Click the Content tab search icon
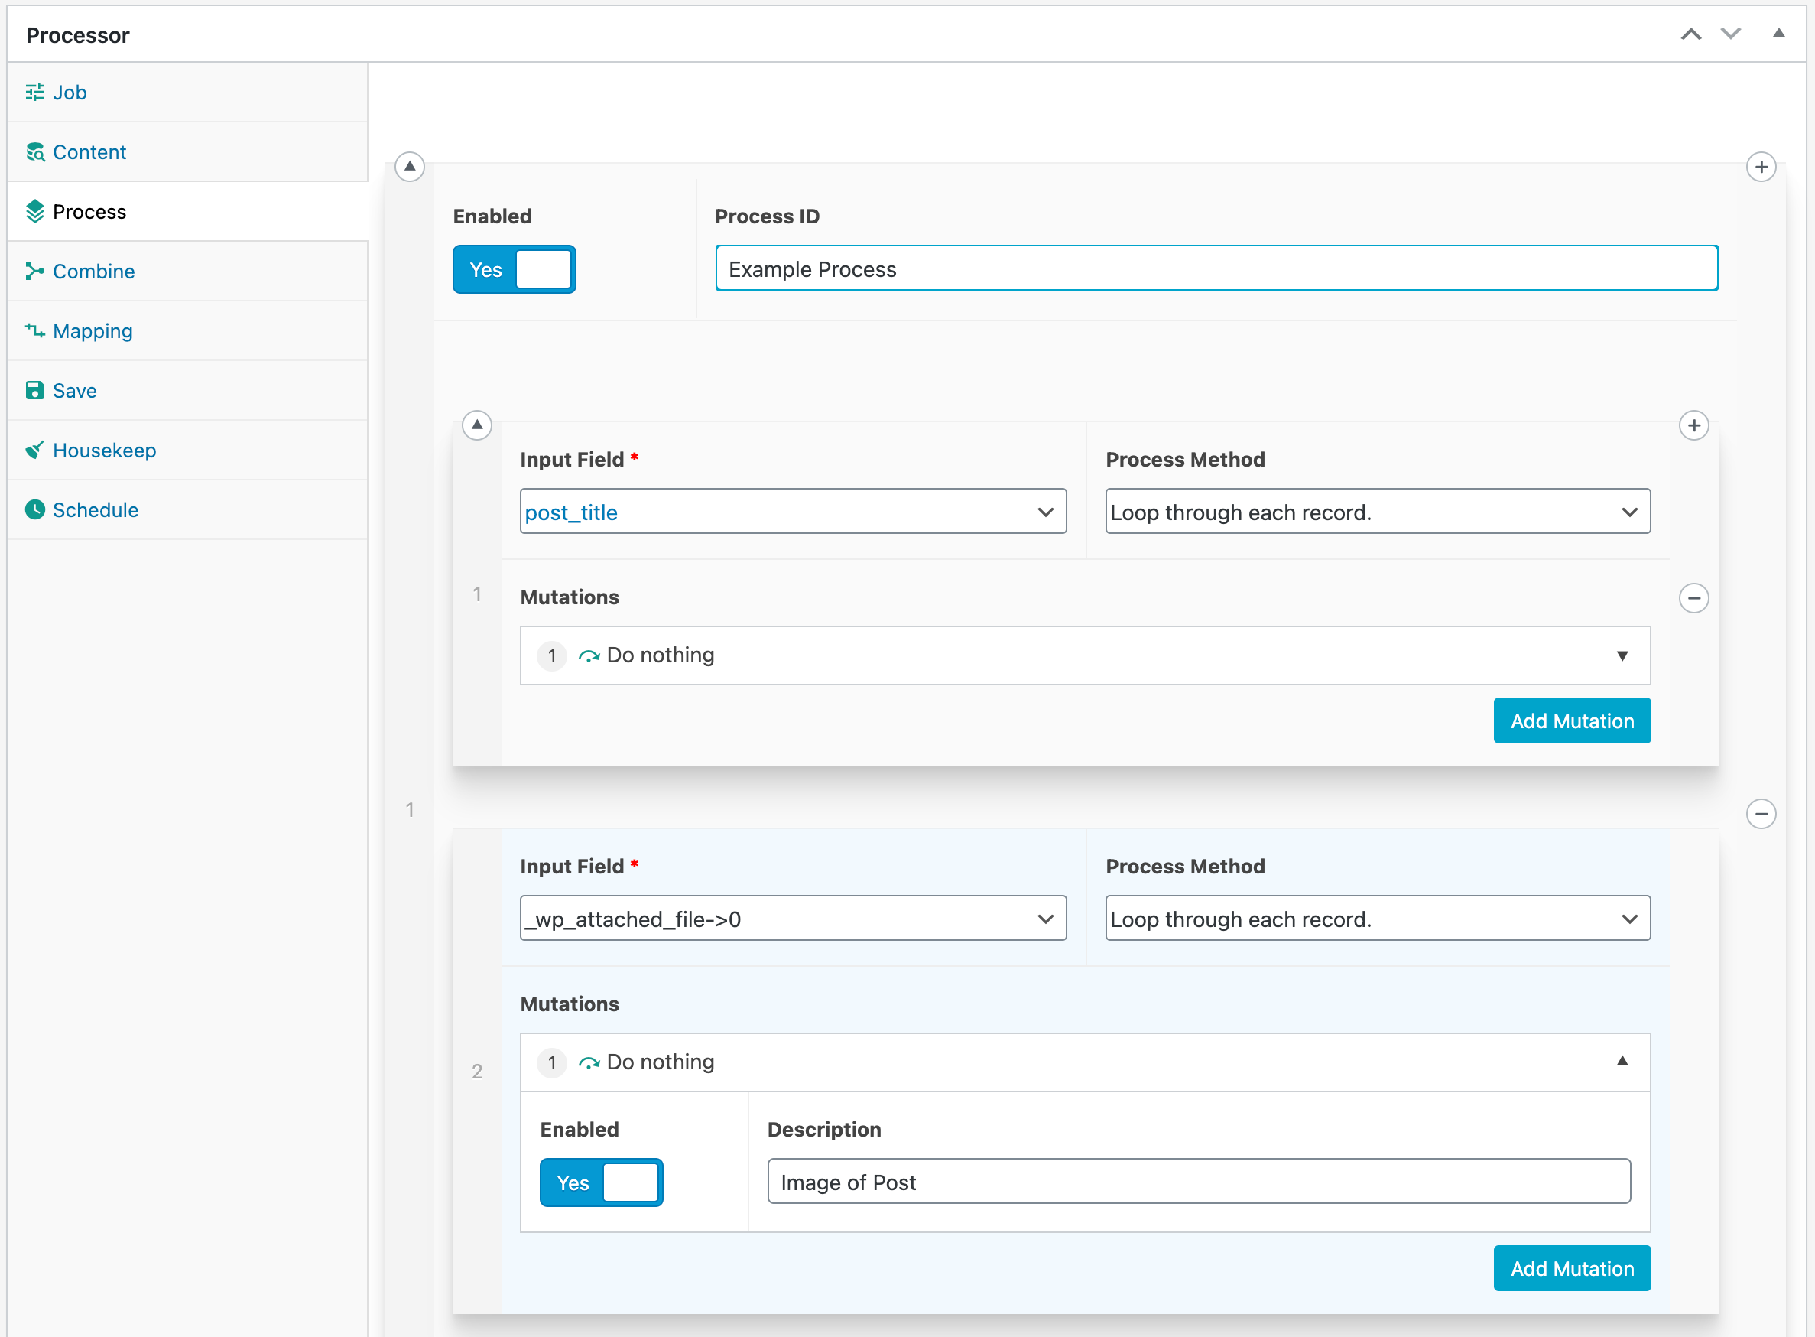The height and width of the screenshot is (1337, 1815). click(x=34, y=152)
